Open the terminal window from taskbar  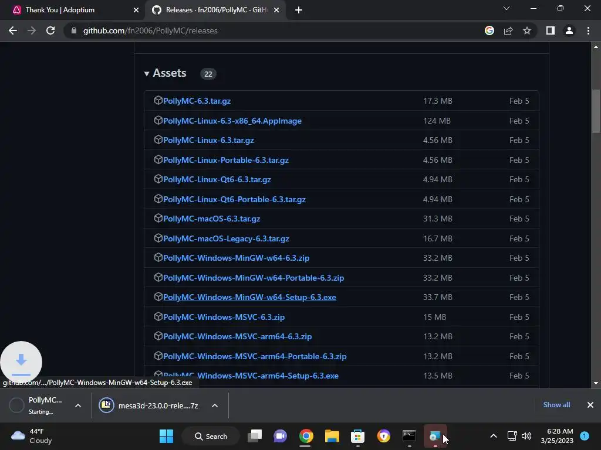tap(409, 436)
